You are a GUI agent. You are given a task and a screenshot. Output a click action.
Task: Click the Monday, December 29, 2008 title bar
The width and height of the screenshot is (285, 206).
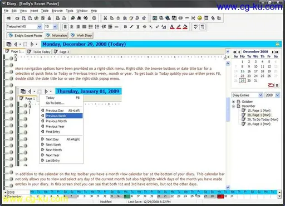161,44
